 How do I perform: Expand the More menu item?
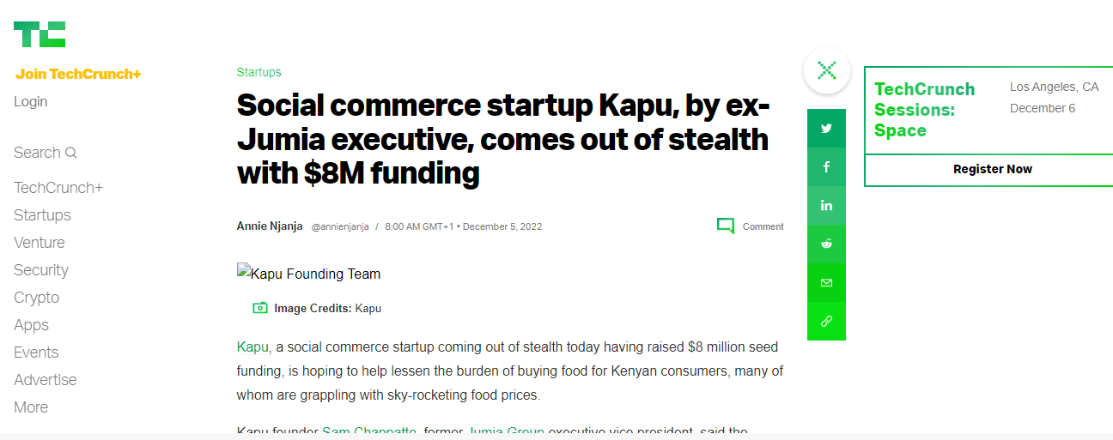coord(31,407)
